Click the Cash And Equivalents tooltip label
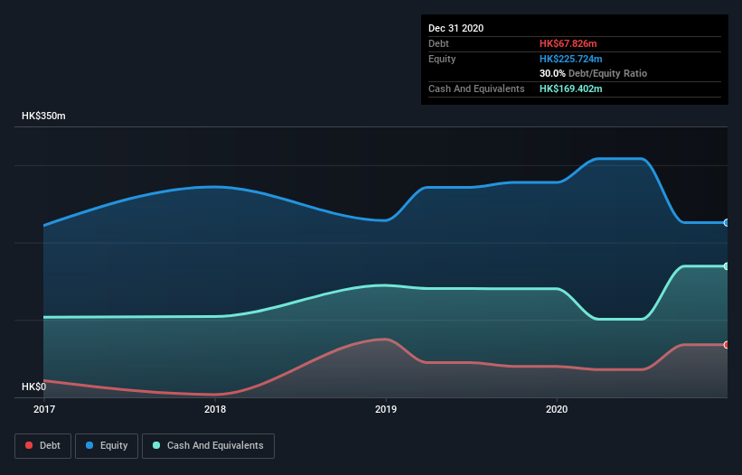 click(476, 88)
